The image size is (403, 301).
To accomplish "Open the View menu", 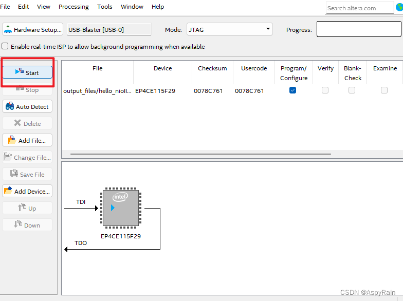I will [43, 7].
